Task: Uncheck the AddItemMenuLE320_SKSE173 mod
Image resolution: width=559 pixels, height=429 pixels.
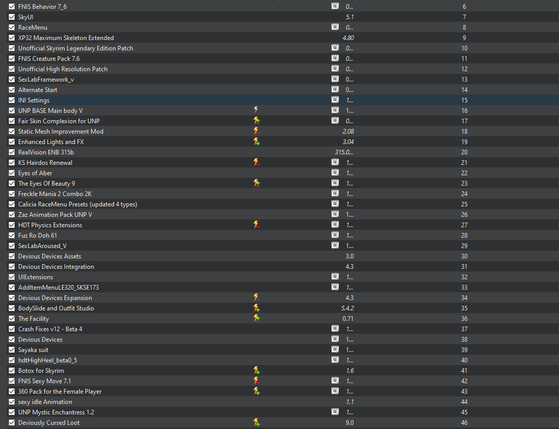Action: point(12,287)
